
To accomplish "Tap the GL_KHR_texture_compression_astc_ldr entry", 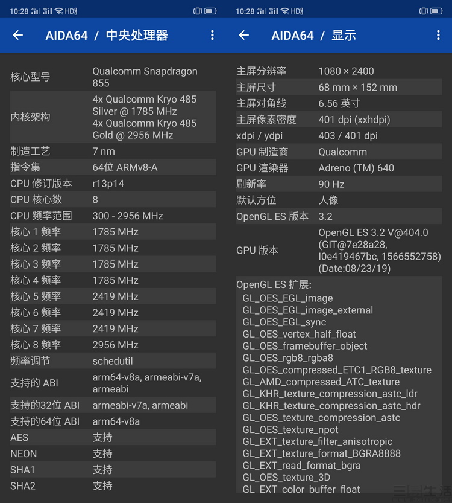I will [x=330, y=394].
